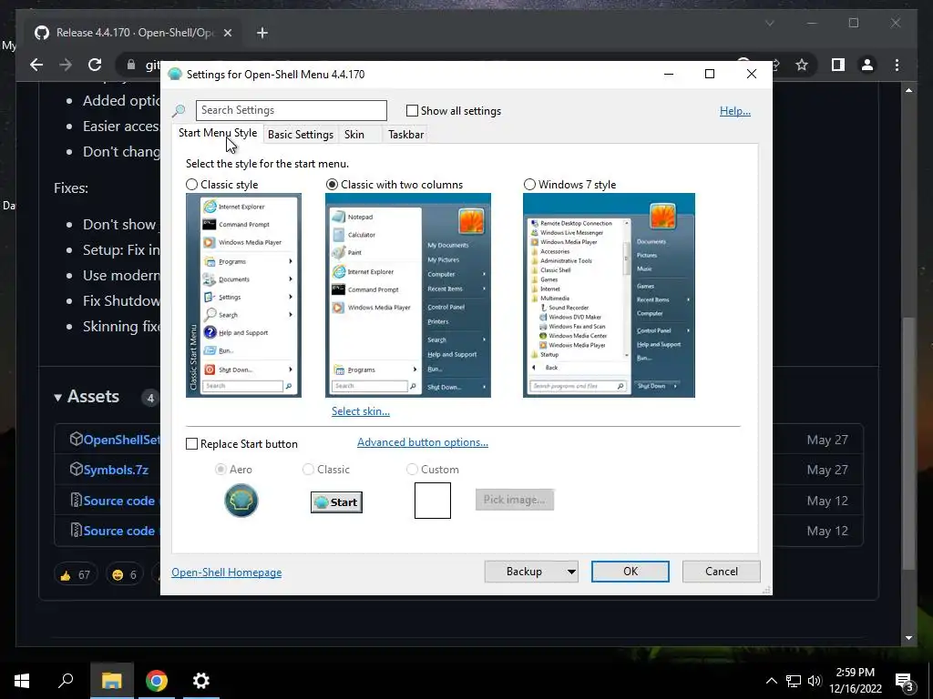Choose the Custom button radio option
The width and height of the screenshot is (933, 699).
[x=412, y=470]
